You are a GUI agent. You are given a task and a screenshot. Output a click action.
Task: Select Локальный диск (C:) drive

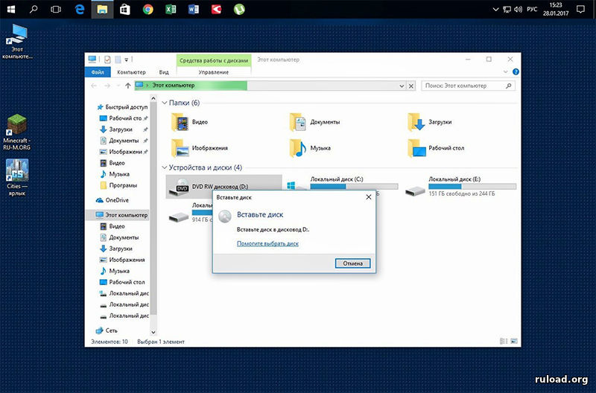point(342,186)
